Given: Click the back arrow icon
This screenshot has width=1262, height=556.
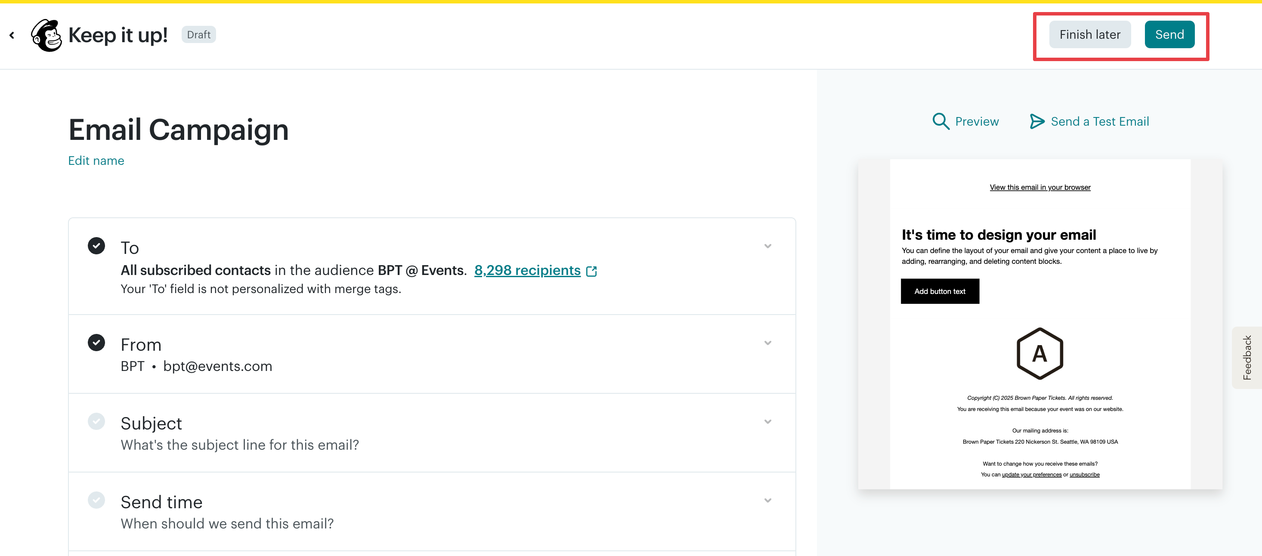Looking at the screenshot, I should [12, 35].
